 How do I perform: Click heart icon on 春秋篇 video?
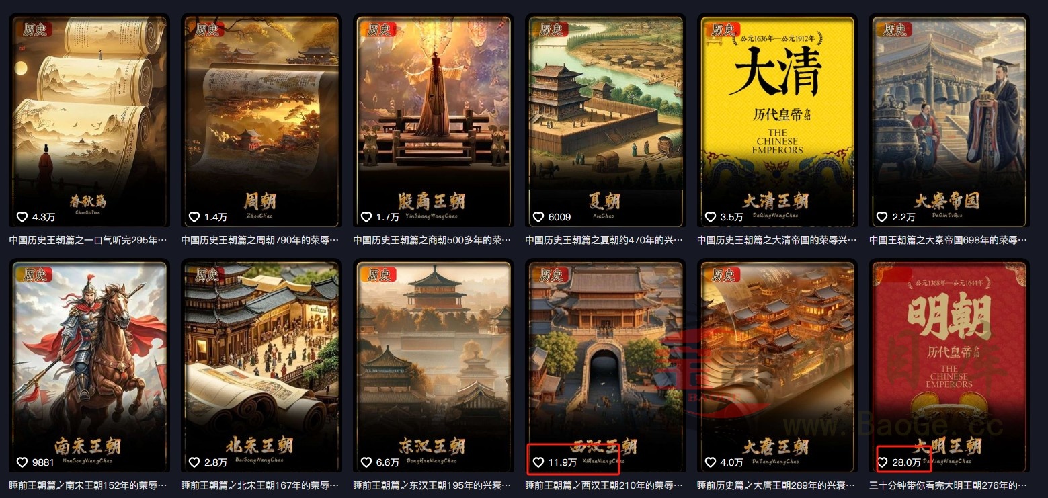coord(22,217)
